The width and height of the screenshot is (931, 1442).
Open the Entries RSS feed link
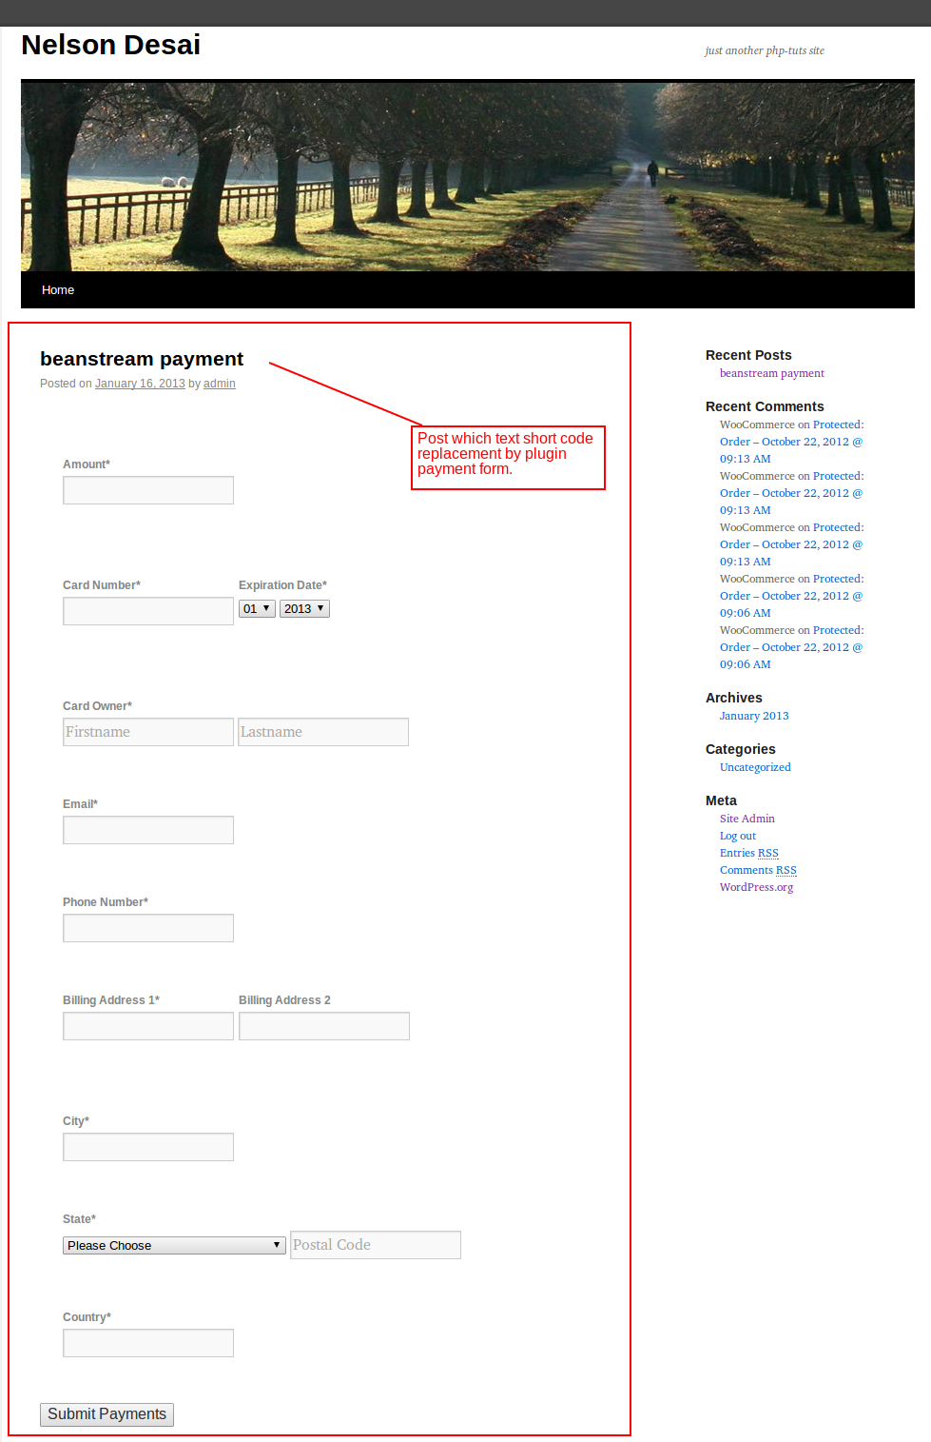click(749, 853)
